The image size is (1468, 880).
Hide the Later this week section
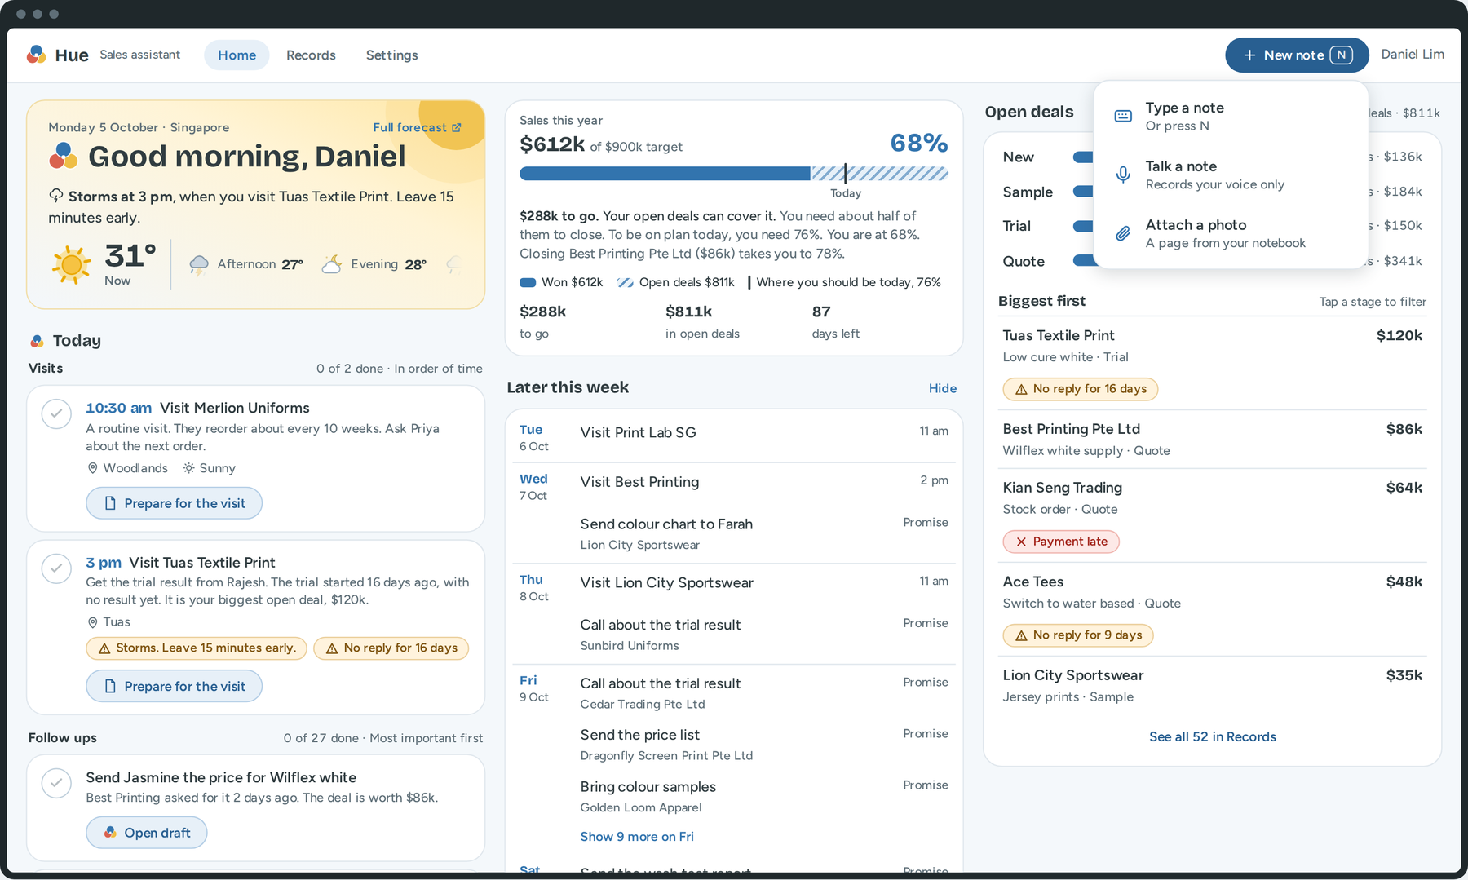coord(942,388)
